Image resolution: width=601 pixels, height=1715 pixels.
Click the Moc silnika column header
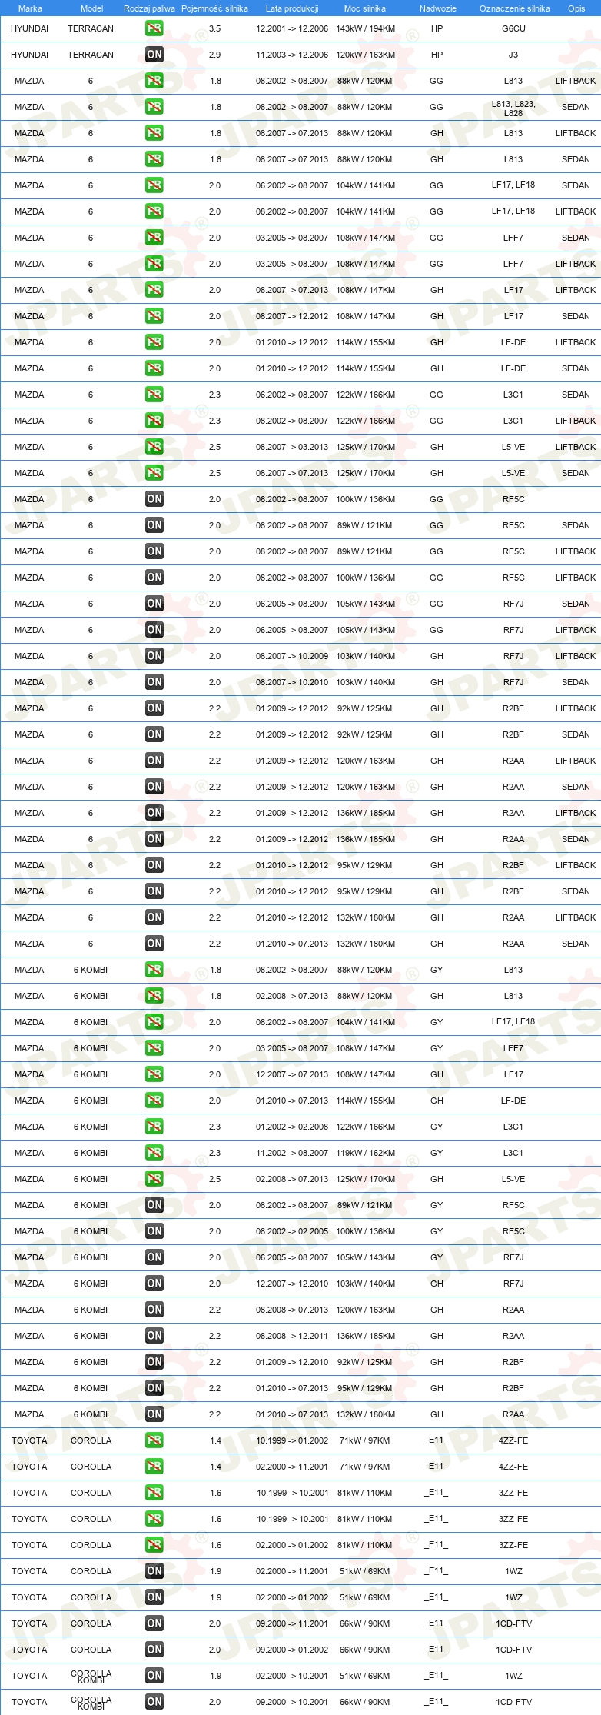point(365,8)
